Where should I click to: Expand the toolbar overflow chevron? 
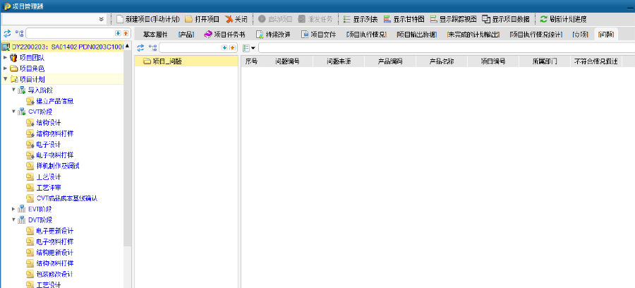point(101,19)
